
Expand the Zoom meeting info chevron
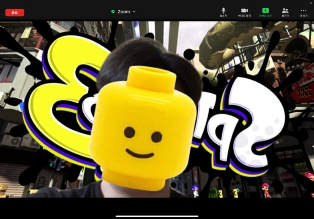click(134, 12)
